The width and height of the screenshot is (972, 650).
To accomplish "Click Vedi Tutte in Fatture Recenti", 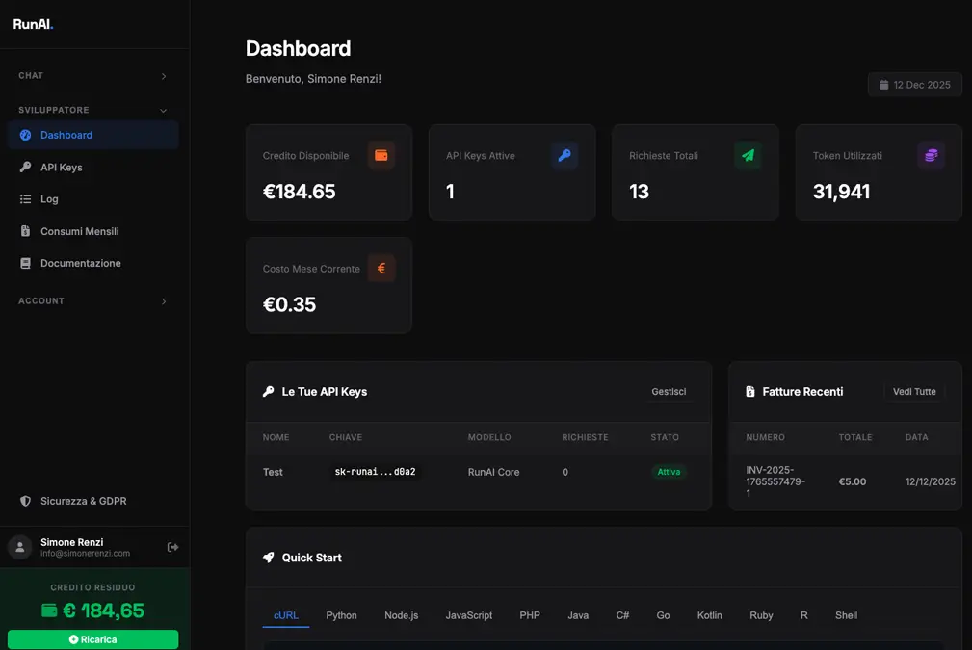I will click(914, 392).
